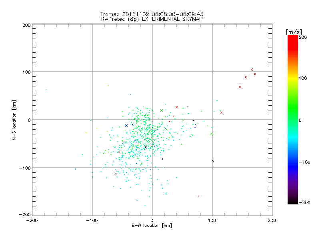Click the 100 tick label on N-S axis

(26, 72)
